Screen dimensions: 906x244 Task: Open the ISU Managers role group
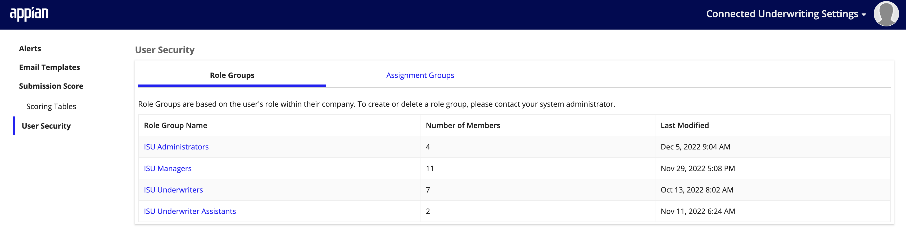168,168
